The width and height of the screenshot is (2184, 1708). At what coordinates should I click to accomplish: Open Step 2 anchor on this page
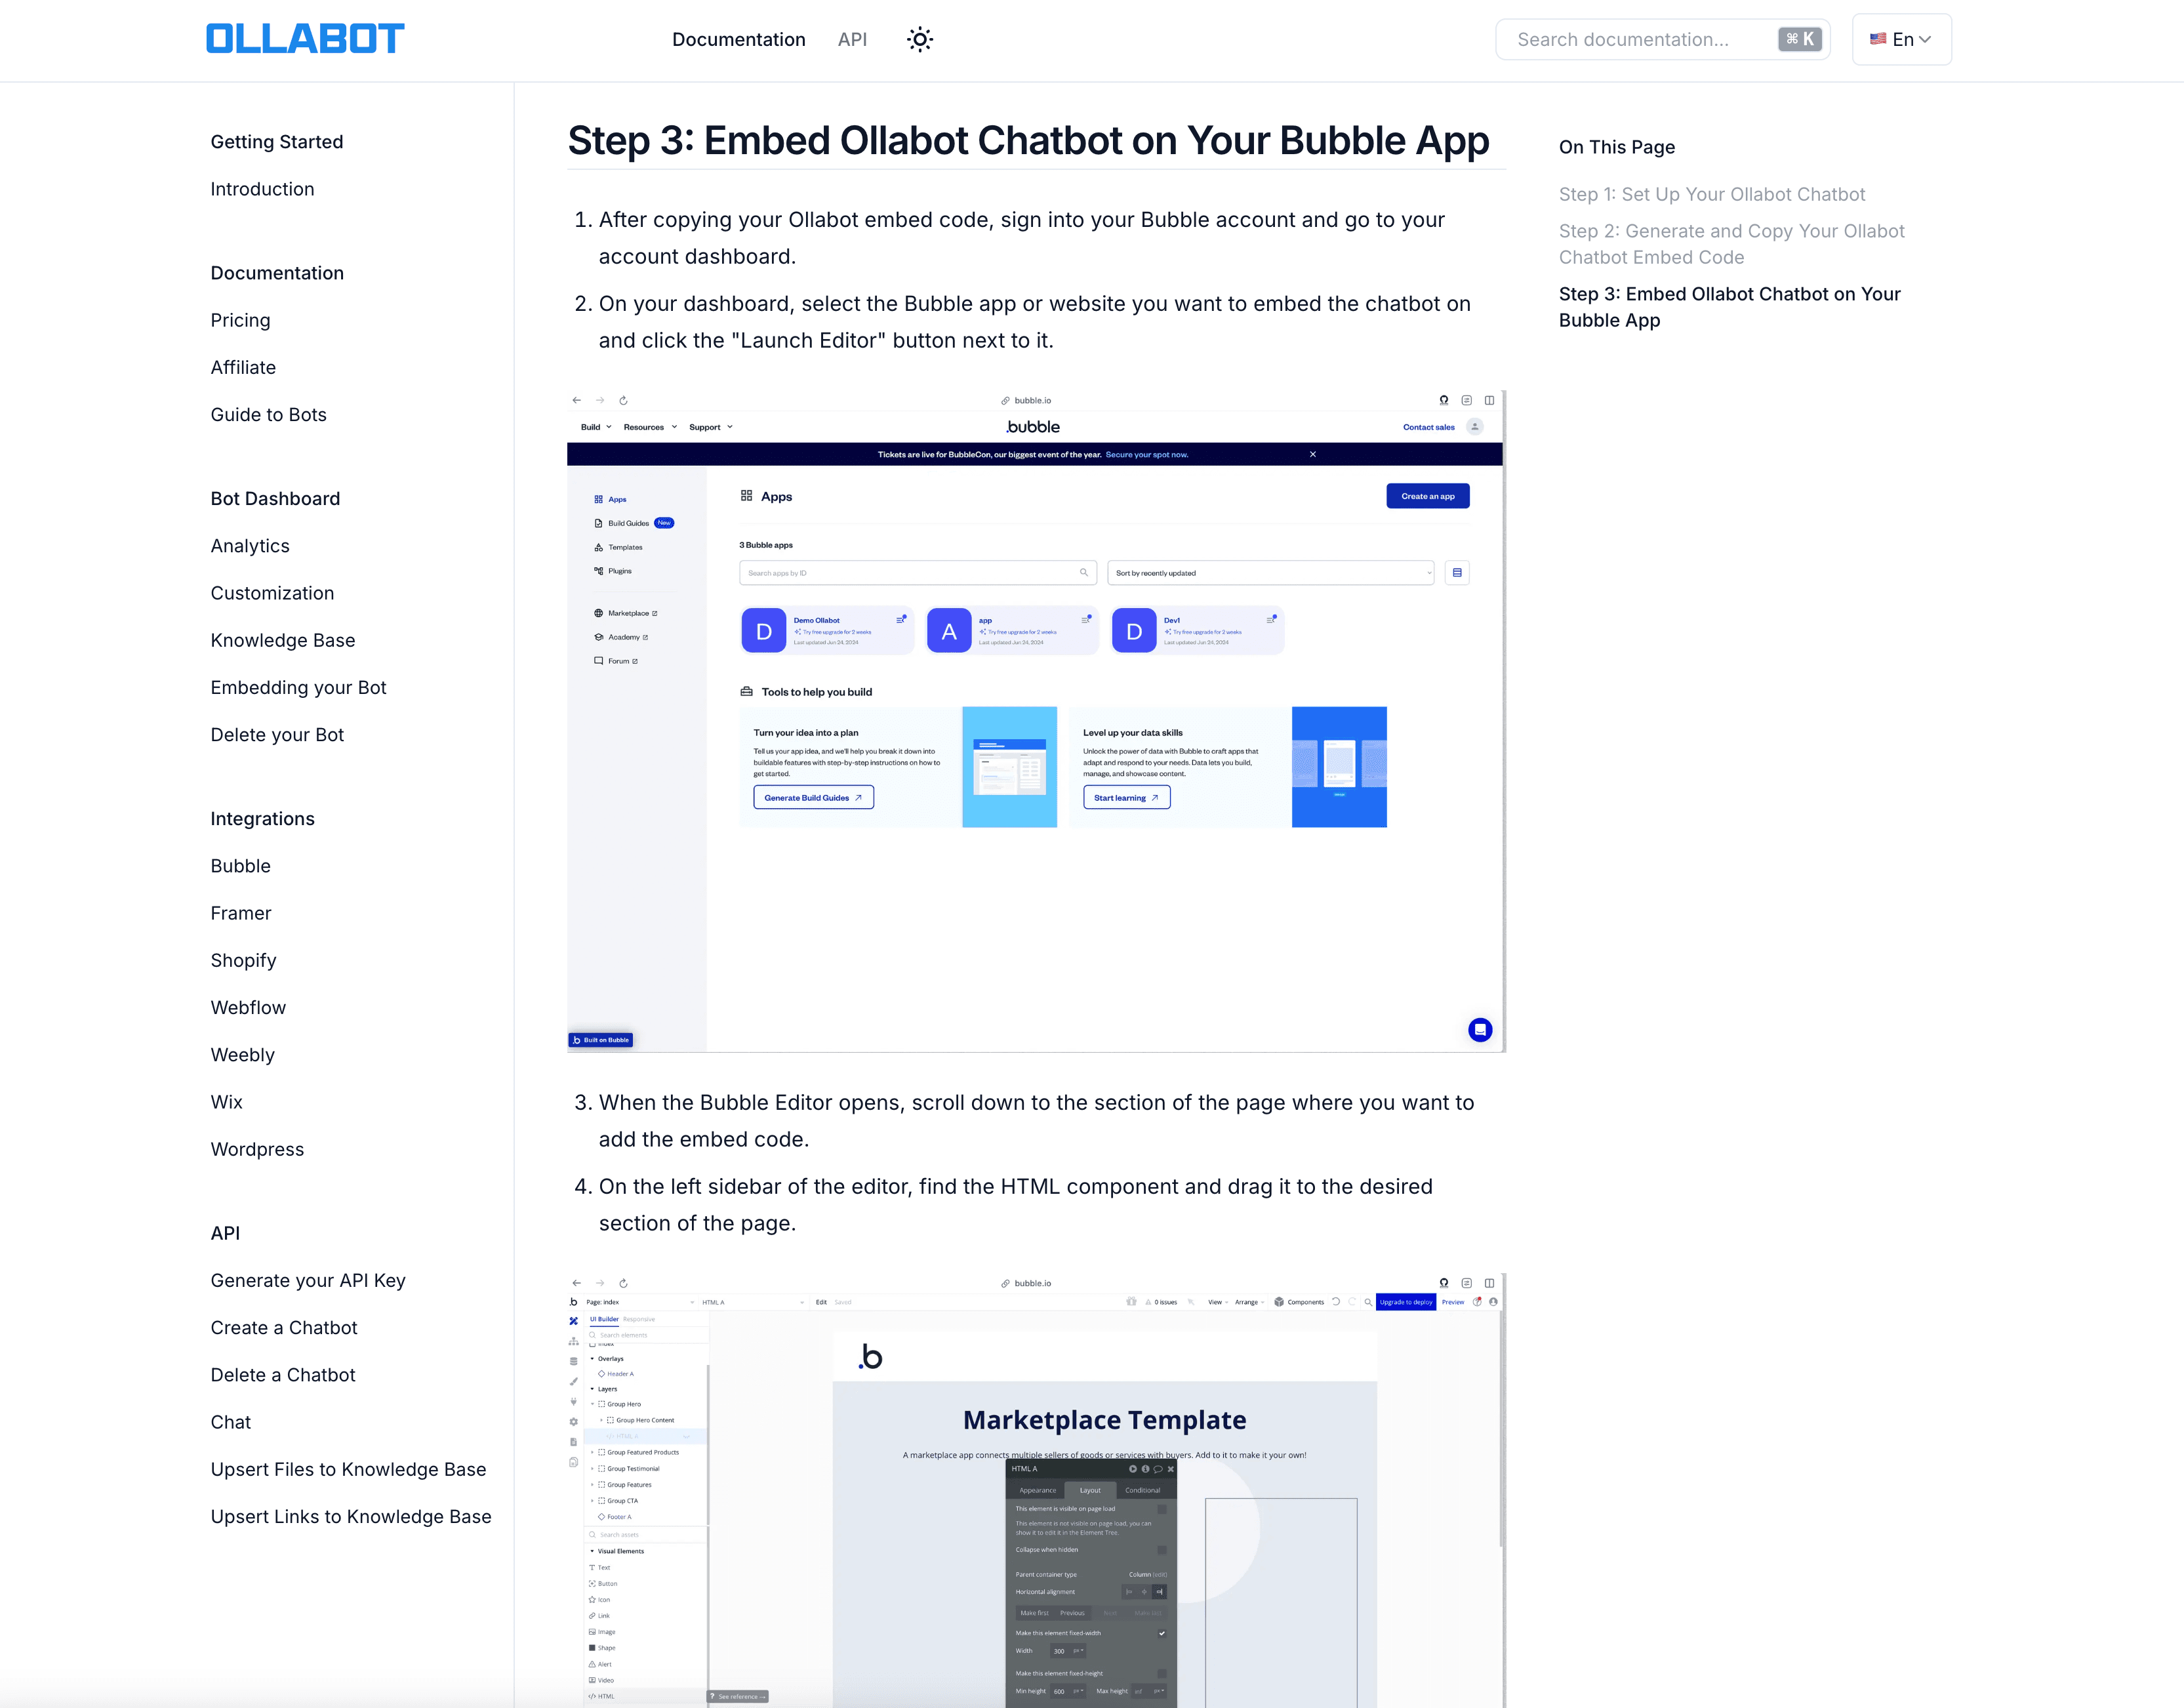tap(1732, 243)
